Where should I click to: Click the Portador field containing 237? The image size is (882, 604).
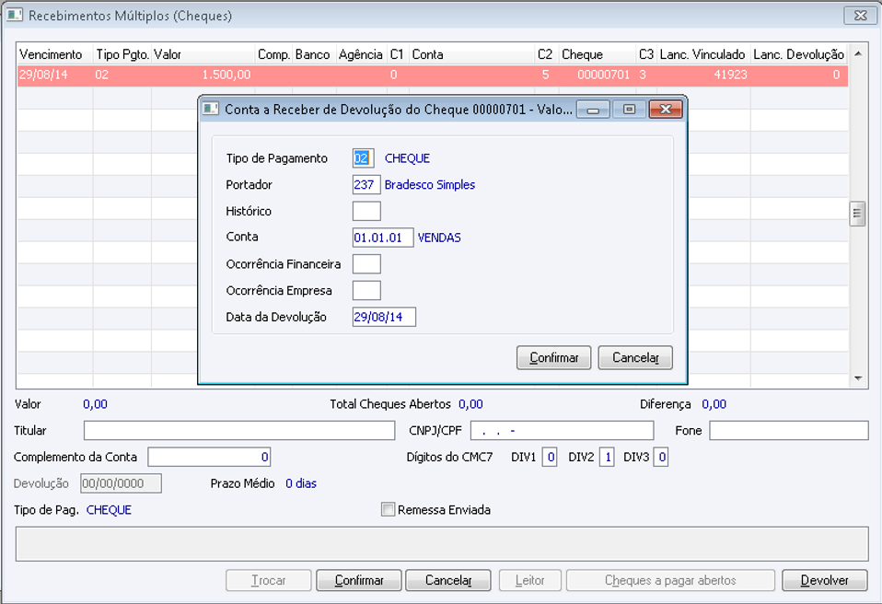click(366, 184)
